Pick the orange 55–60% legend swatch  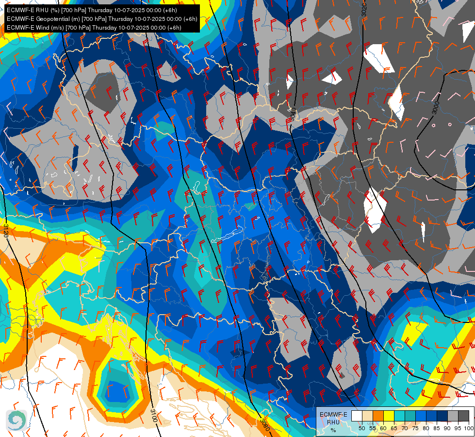[378, 416]
